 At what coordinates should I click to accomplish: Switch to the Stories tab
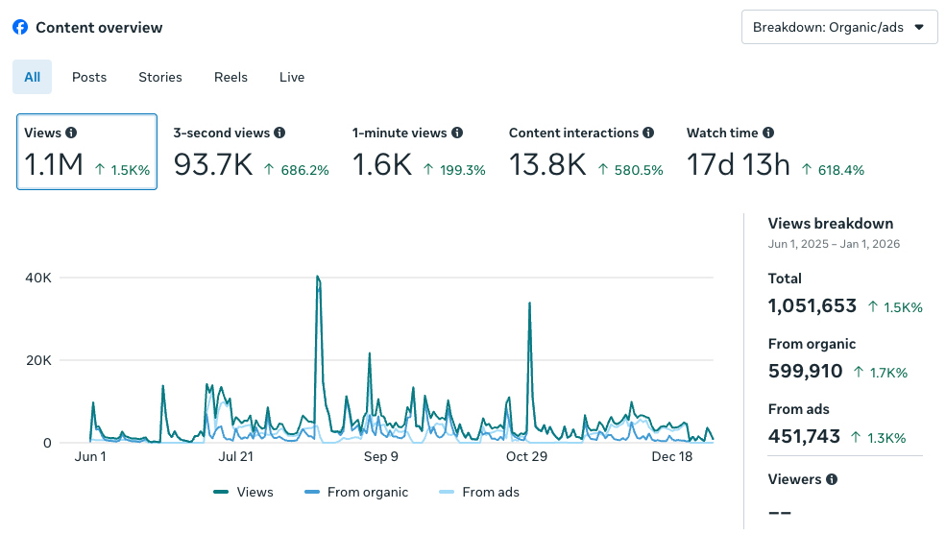[x=160, y=77]
